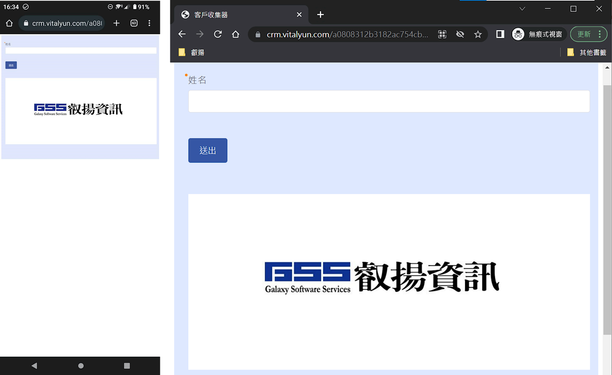Viewport: 612px width, 375px height.
Task: Click the vertical scrollbar thumb
Action: click(607, 210)
